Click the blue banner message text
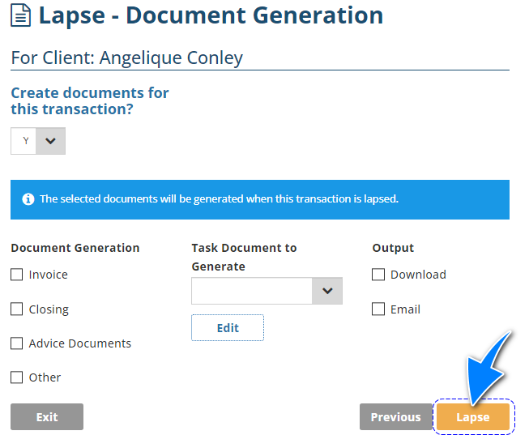 [219, 199]
